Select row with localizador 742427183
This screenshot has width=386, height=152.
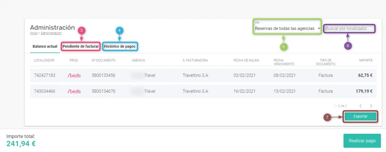[44, 75]
